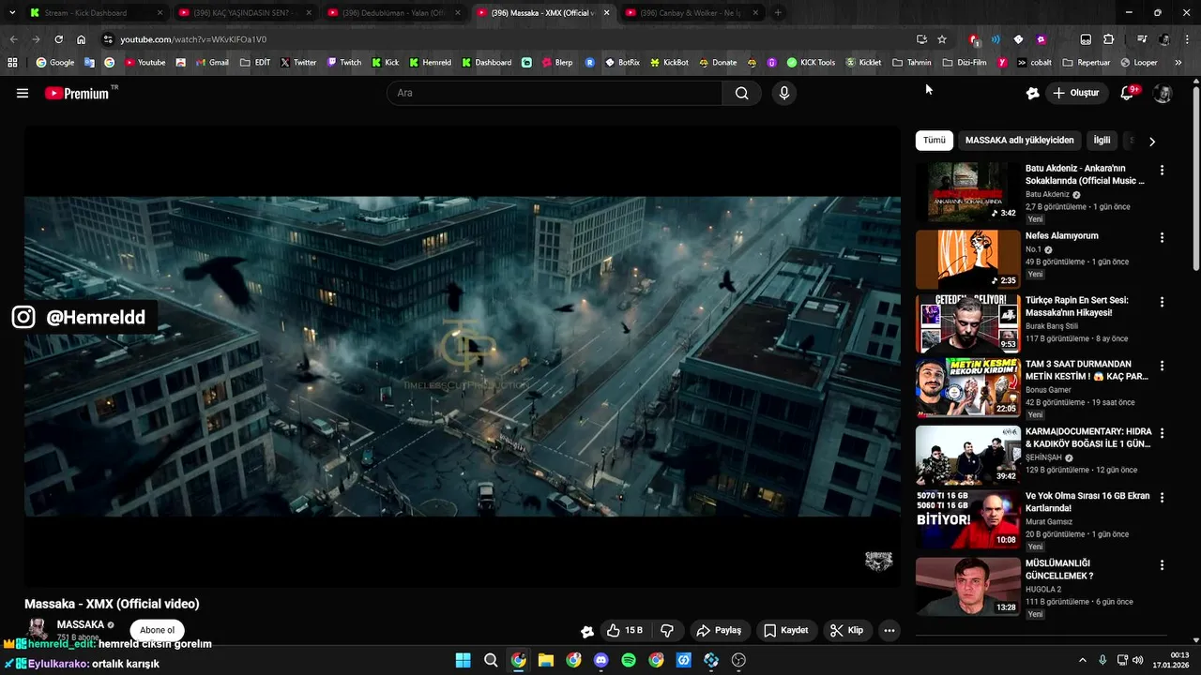The height and width of the screenshot is (675, 1201).
Task: Bookmark this page with star icon
Action: coord(942,39)
